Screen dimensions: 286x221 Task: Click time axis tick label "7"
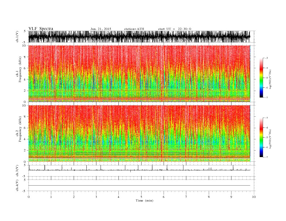pyautogui.click(x=186, y=197)
